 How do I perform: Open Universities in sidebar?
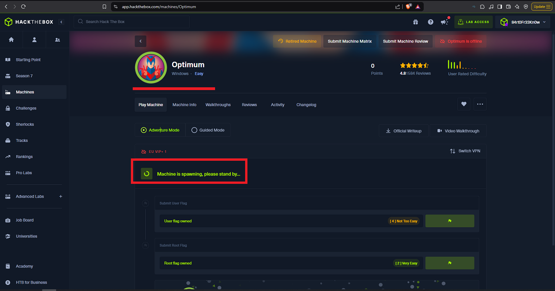34,236
